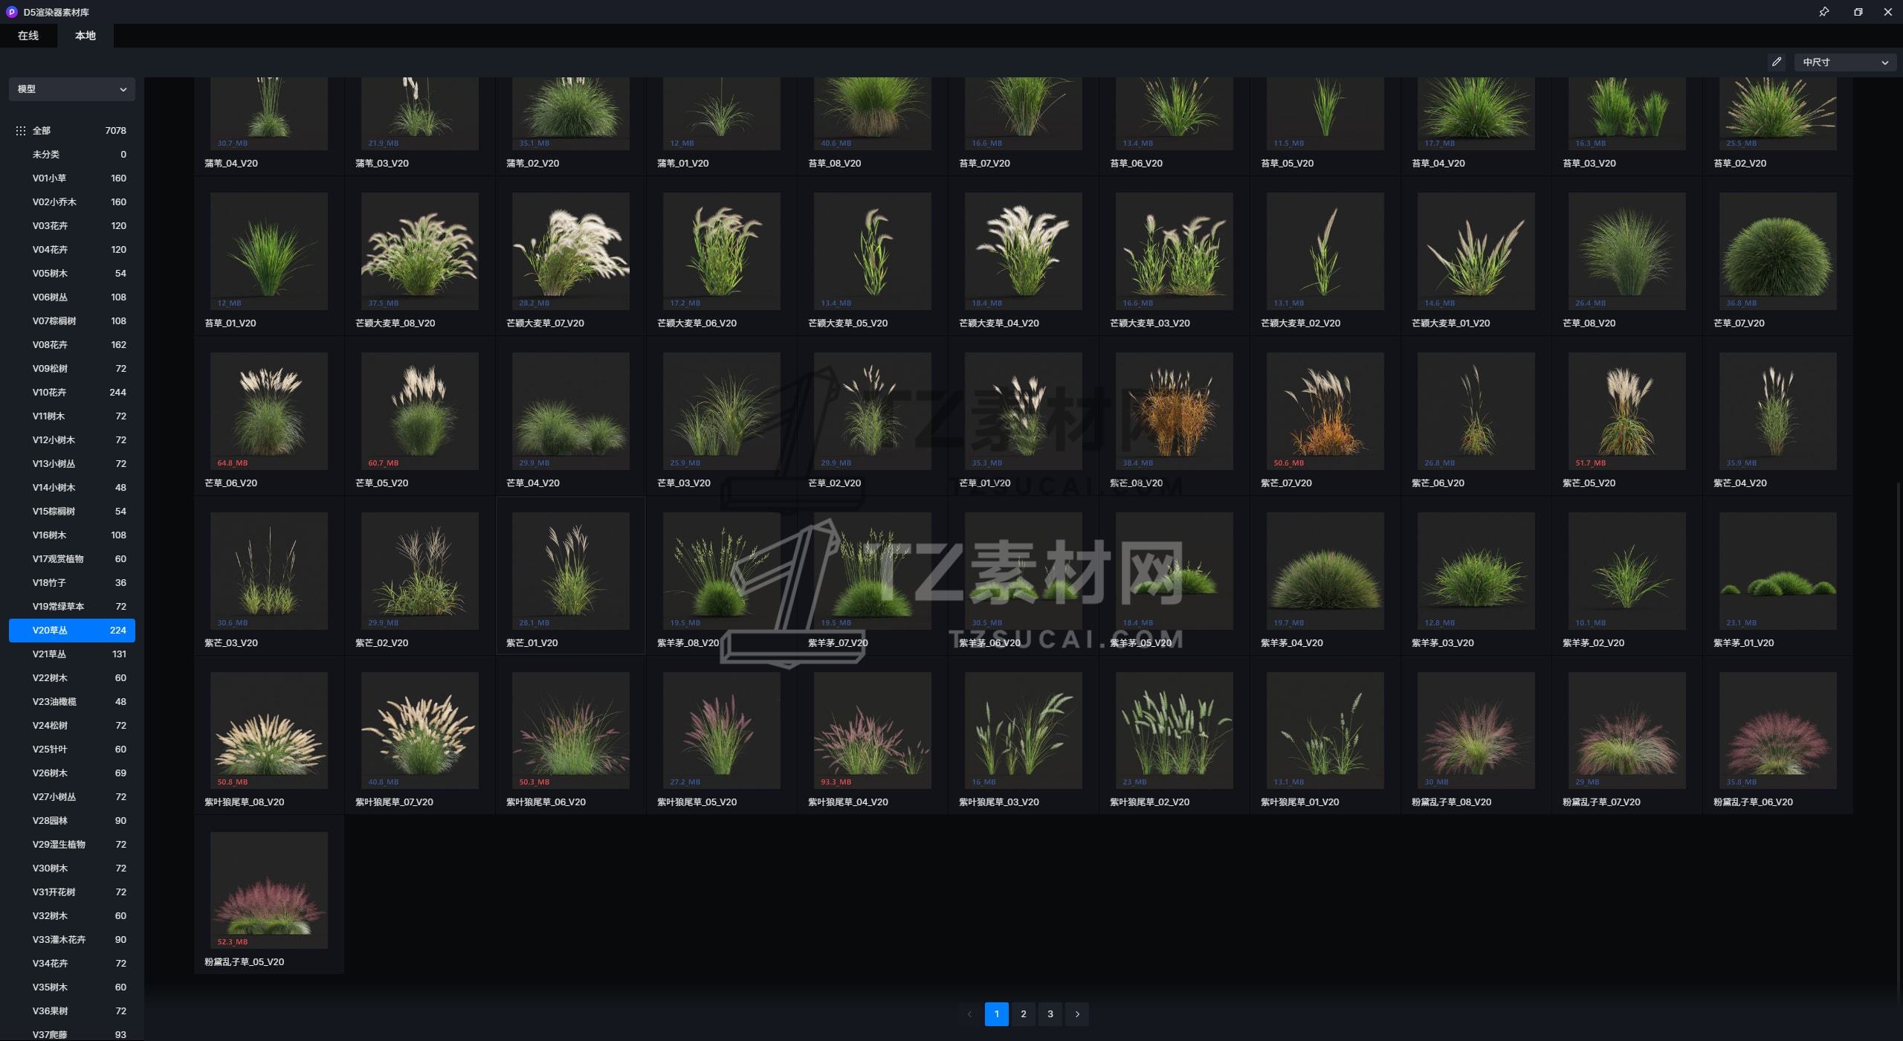Restore the window size icon

[1858, 12]
